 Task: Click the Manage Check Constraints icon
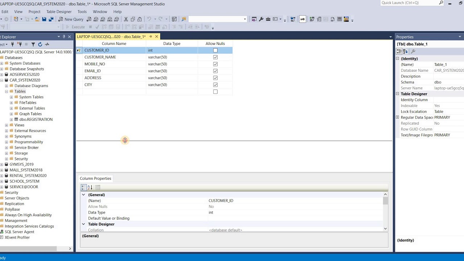pos(339,19)
